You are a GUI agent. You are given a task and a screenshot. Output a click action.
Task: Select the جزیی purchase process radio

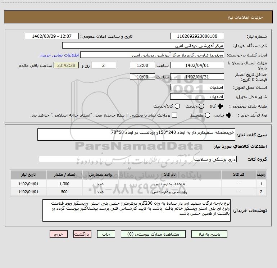tap(229, 115)
